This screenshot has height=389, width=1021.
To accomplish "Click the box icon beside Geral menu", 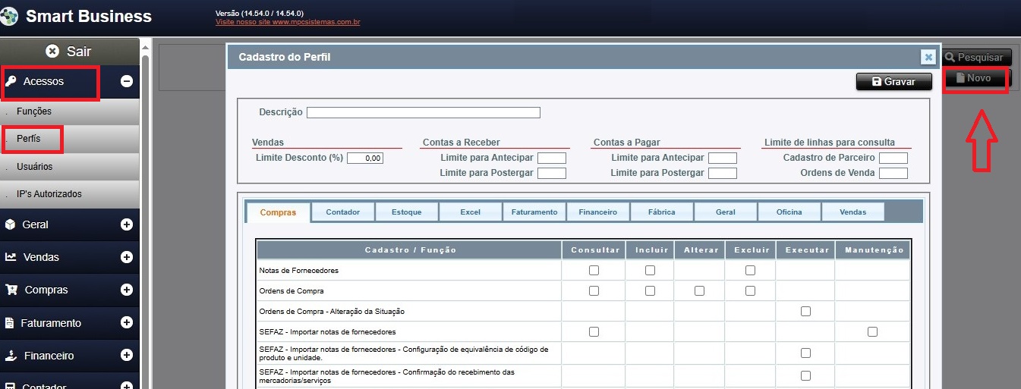I will 11,224.
